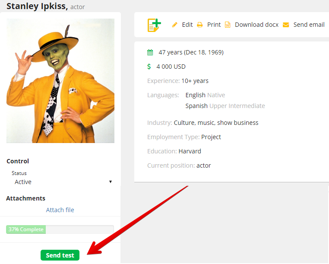
Task: Click the '10+ years' experience value
Action: click(x=195, y=81)
